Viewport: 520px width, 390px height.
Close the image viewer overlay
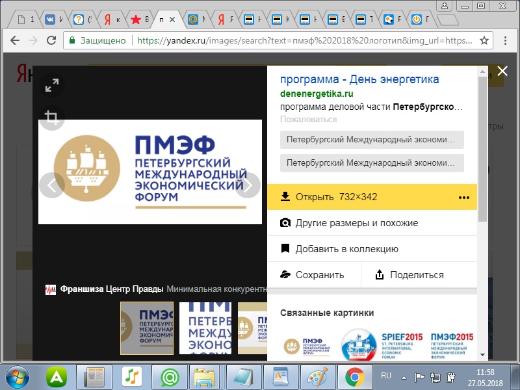pos(502,71)
